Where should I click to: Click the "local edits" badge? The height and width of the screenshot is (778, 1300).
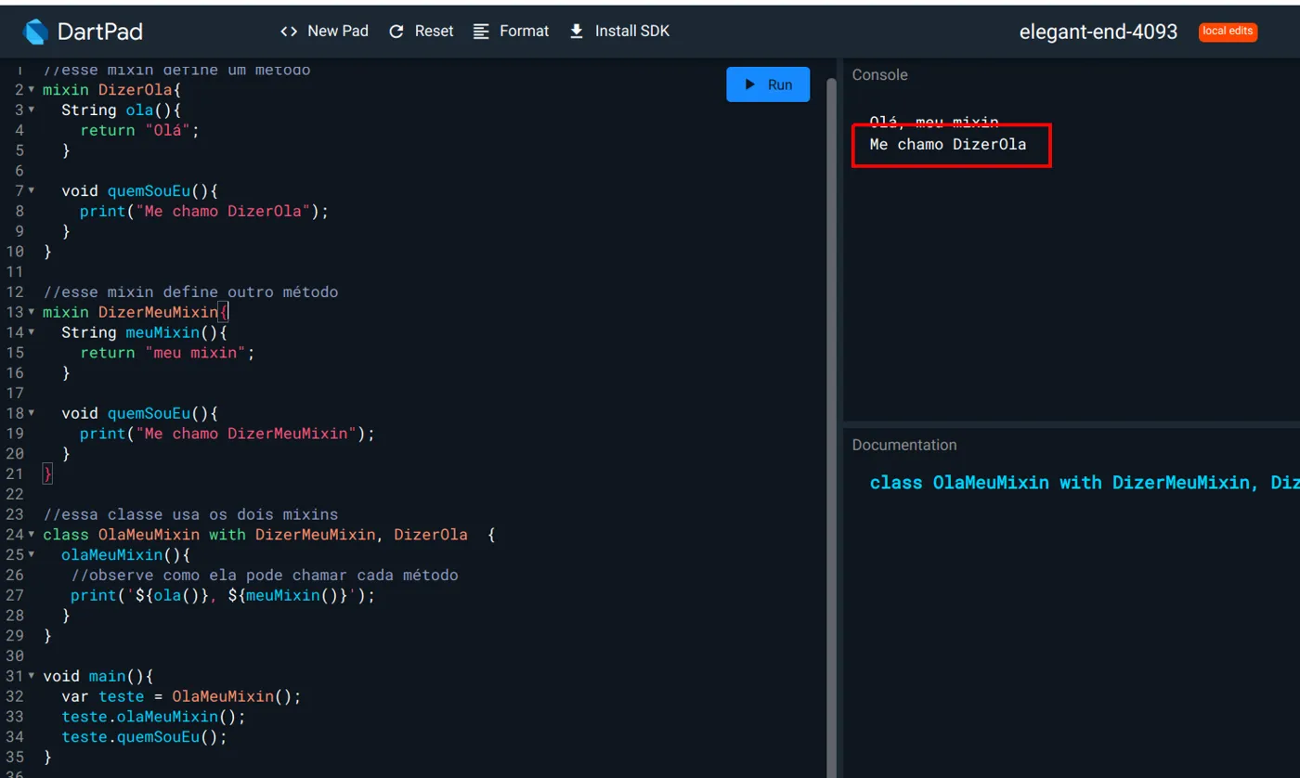click(1228, 32)
